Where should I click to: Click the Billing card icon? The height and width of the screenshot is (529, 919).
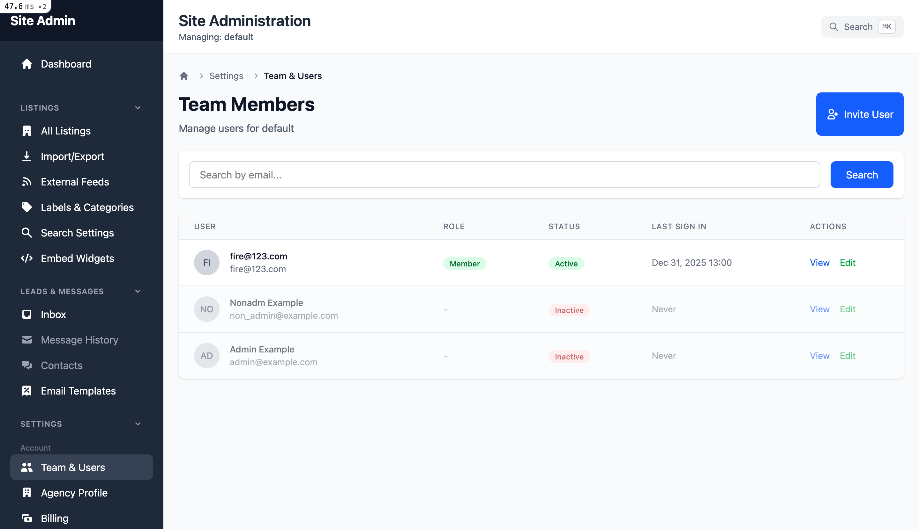[x=27, y=518]
